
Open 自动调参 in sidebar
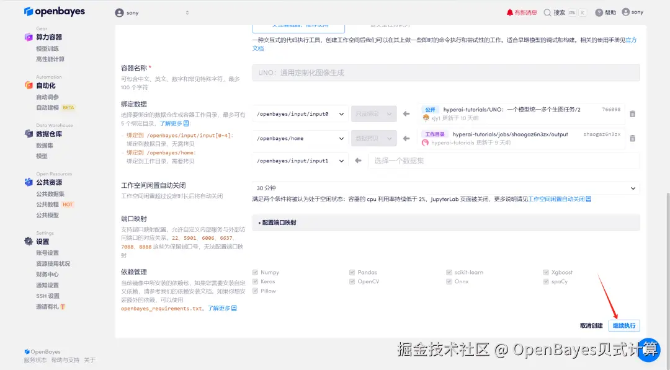(47, 97)
